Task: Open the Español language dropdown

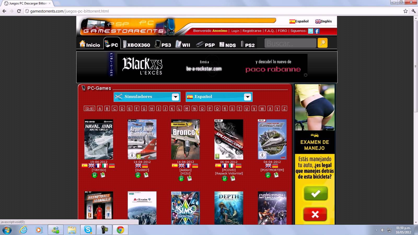Action: [219, 97]
